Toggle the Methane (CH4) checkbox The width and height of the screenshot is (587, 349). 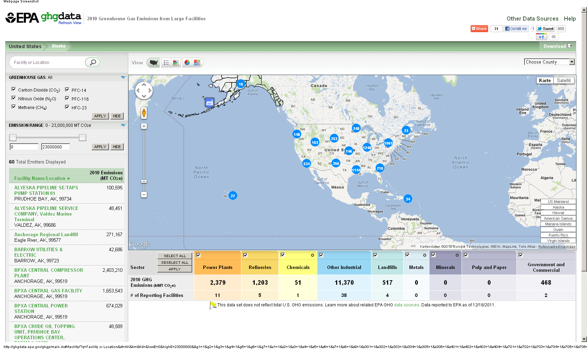point(14,107)
